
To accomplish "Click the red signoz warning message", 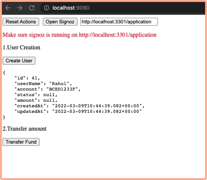I will pos(79,35).
